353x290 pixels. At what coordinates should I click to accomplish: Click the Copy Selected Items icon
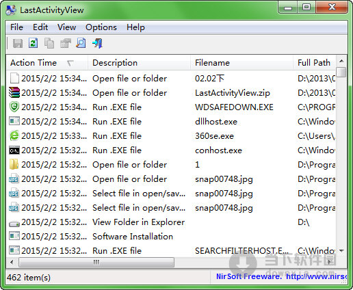(49, 43)
